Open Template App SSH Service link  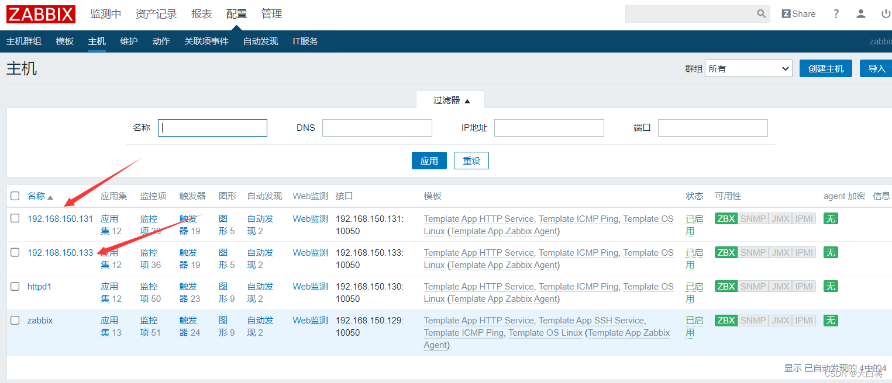(x=591, y=321)
